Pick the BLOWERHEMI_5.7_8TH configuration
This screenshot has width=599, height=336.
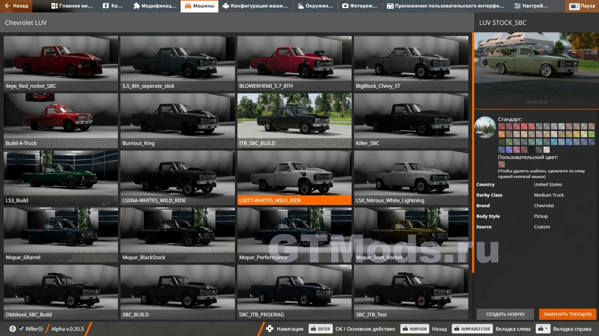(x=294, y=63)
